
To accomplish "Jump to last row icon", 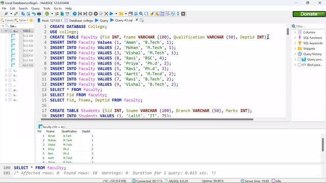I will (x=85, y=14).
